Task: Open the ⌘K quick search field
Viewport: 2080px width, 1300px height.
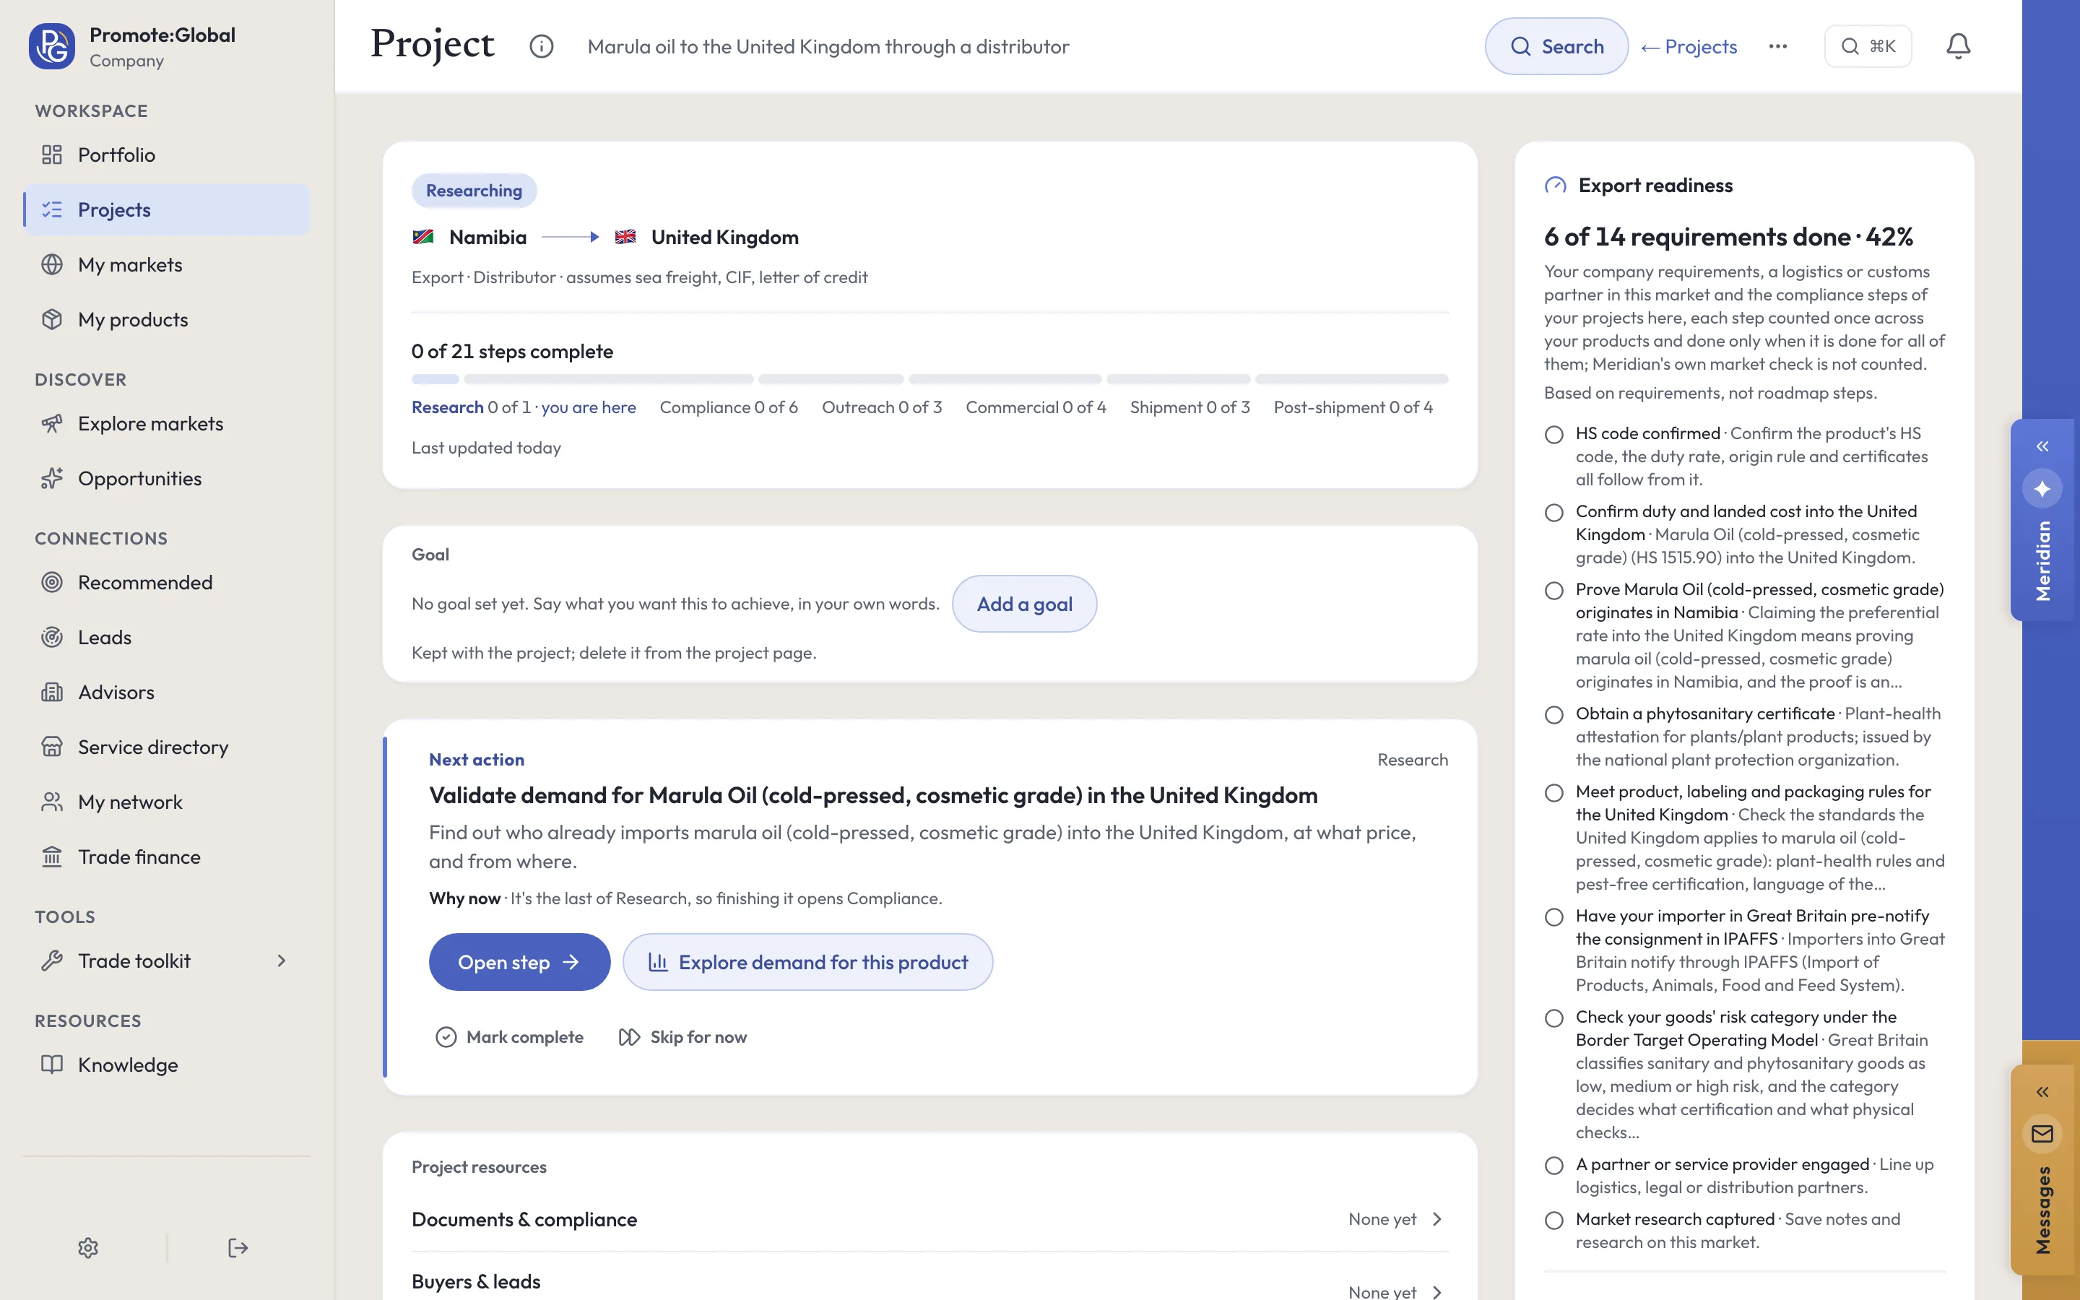Action: click(1867, 46)
